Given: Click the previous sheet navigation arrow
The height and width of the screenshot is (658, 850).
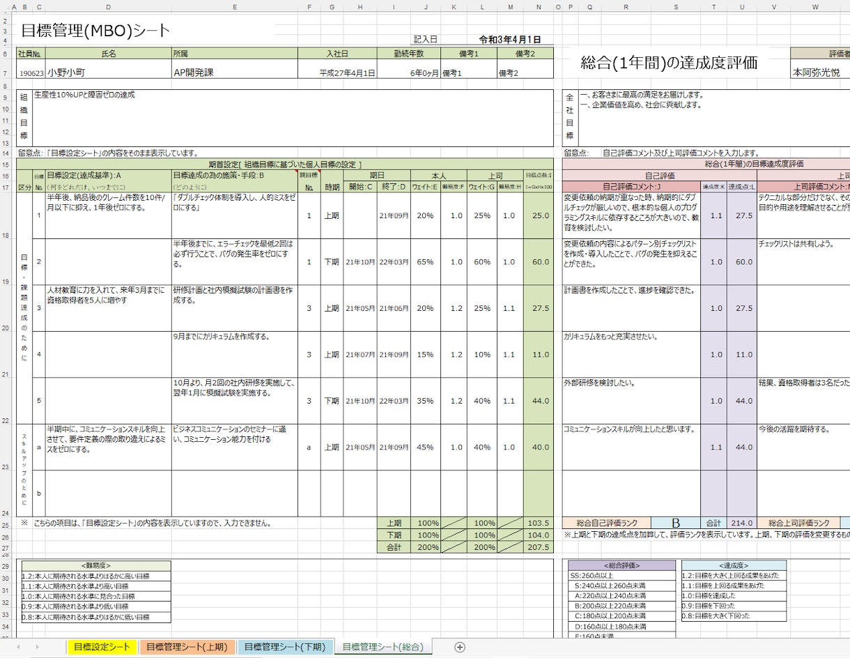Looking at the screenshot, I should coord(18,647).
